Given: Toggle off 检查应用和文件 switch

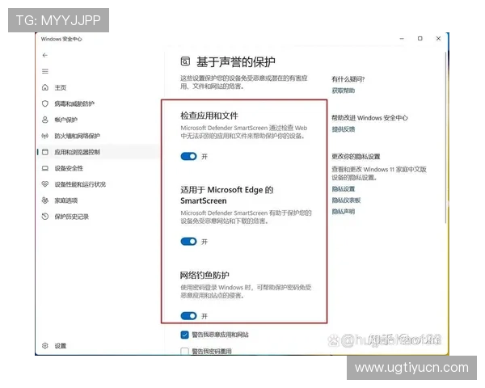Looking at the screenshot, I should coord(188,157).
